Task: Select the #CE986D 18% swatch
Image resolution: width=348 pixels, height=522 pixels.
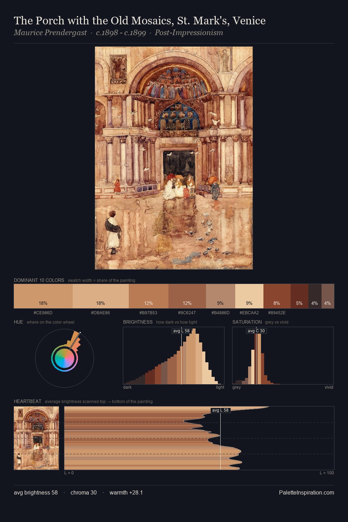Action: pyautogui.click(x=43, y=296)
